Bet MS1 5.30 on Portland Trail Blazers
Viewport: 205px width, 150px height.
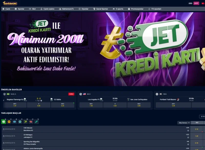point(173,105)
